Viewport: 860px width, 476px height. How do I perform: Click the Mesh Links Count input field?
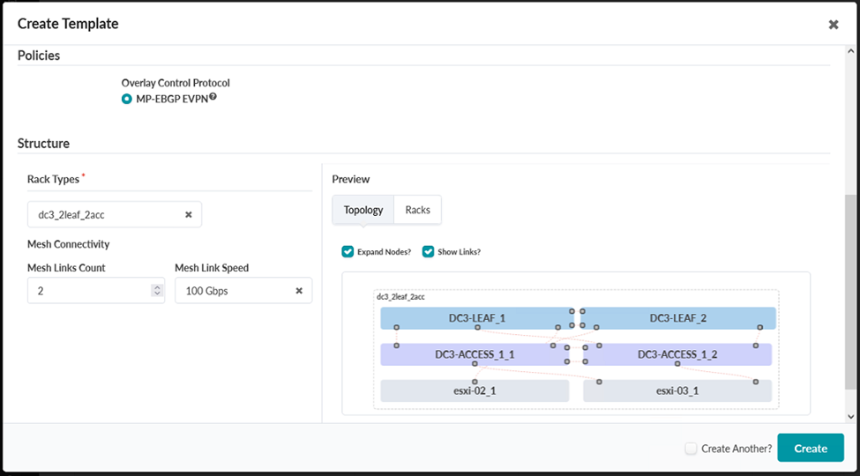88,291
